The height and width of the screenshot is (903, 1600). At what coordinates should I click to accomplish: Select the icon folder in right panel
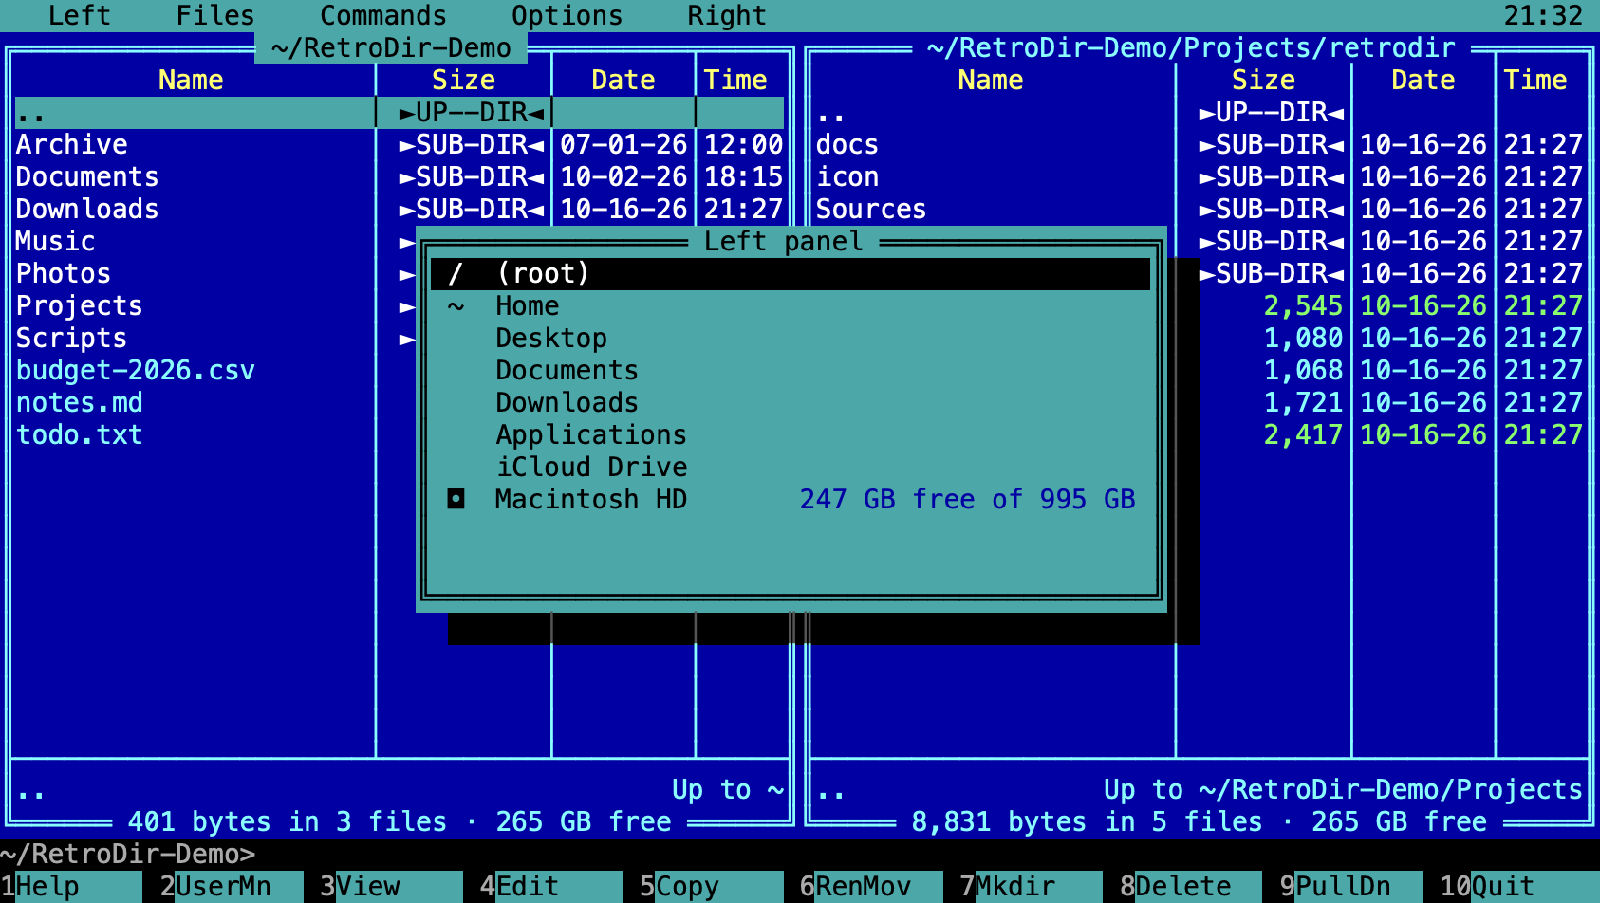coord(847,177)
